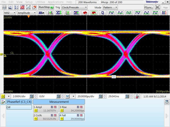170x127 pixels.
Task: Select the 1 Ampl measurement readout
Action: point(46,109)
